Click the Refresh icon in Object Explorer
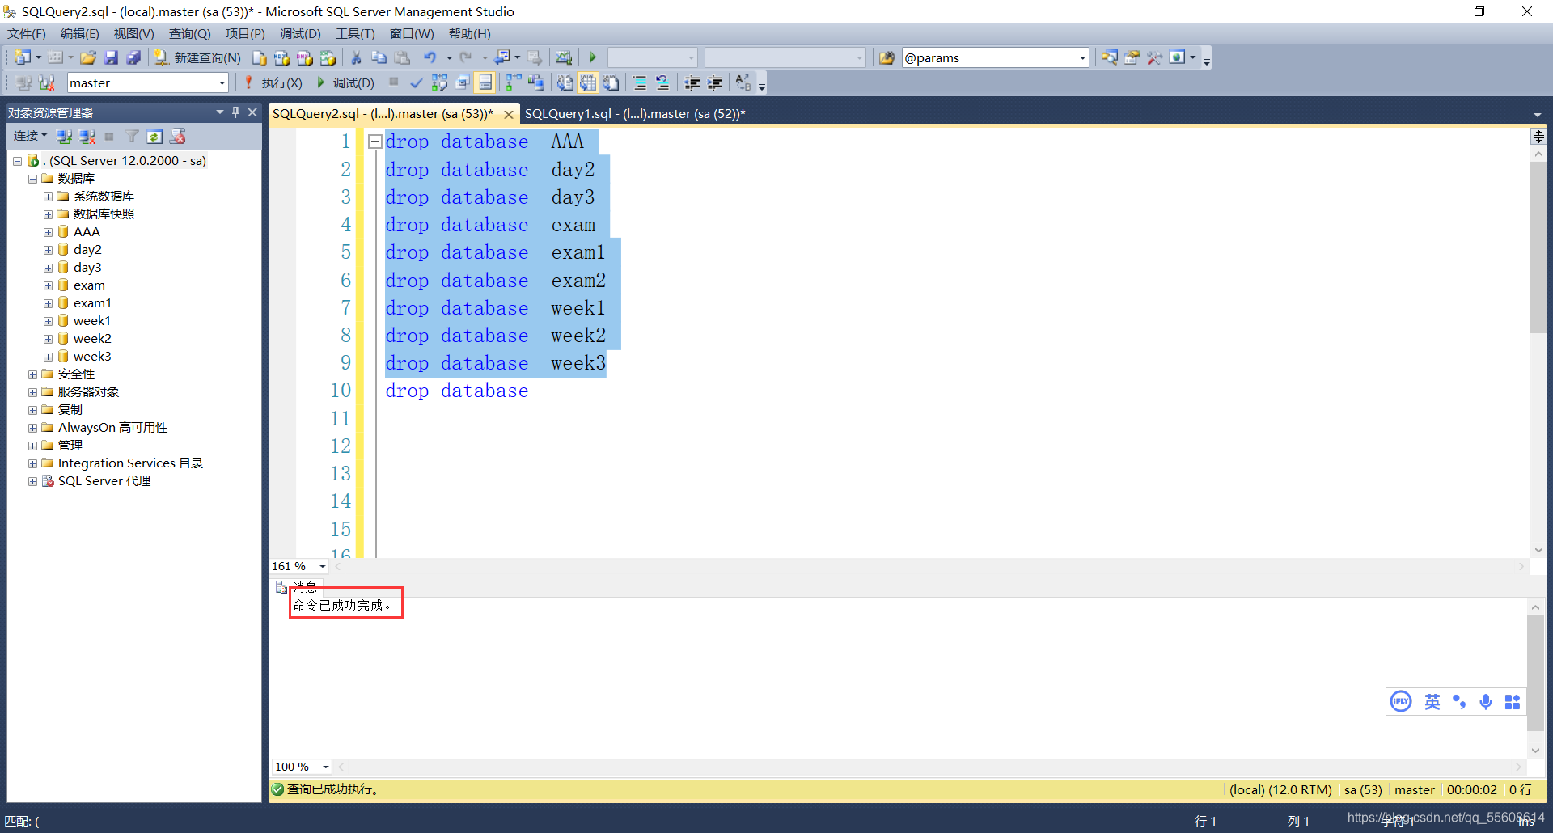The image size is (1553, 833). 154,136
